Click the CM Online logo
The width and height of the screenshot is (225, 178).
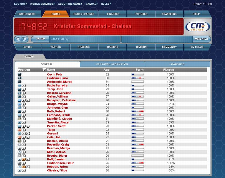[x=197, y=27]
